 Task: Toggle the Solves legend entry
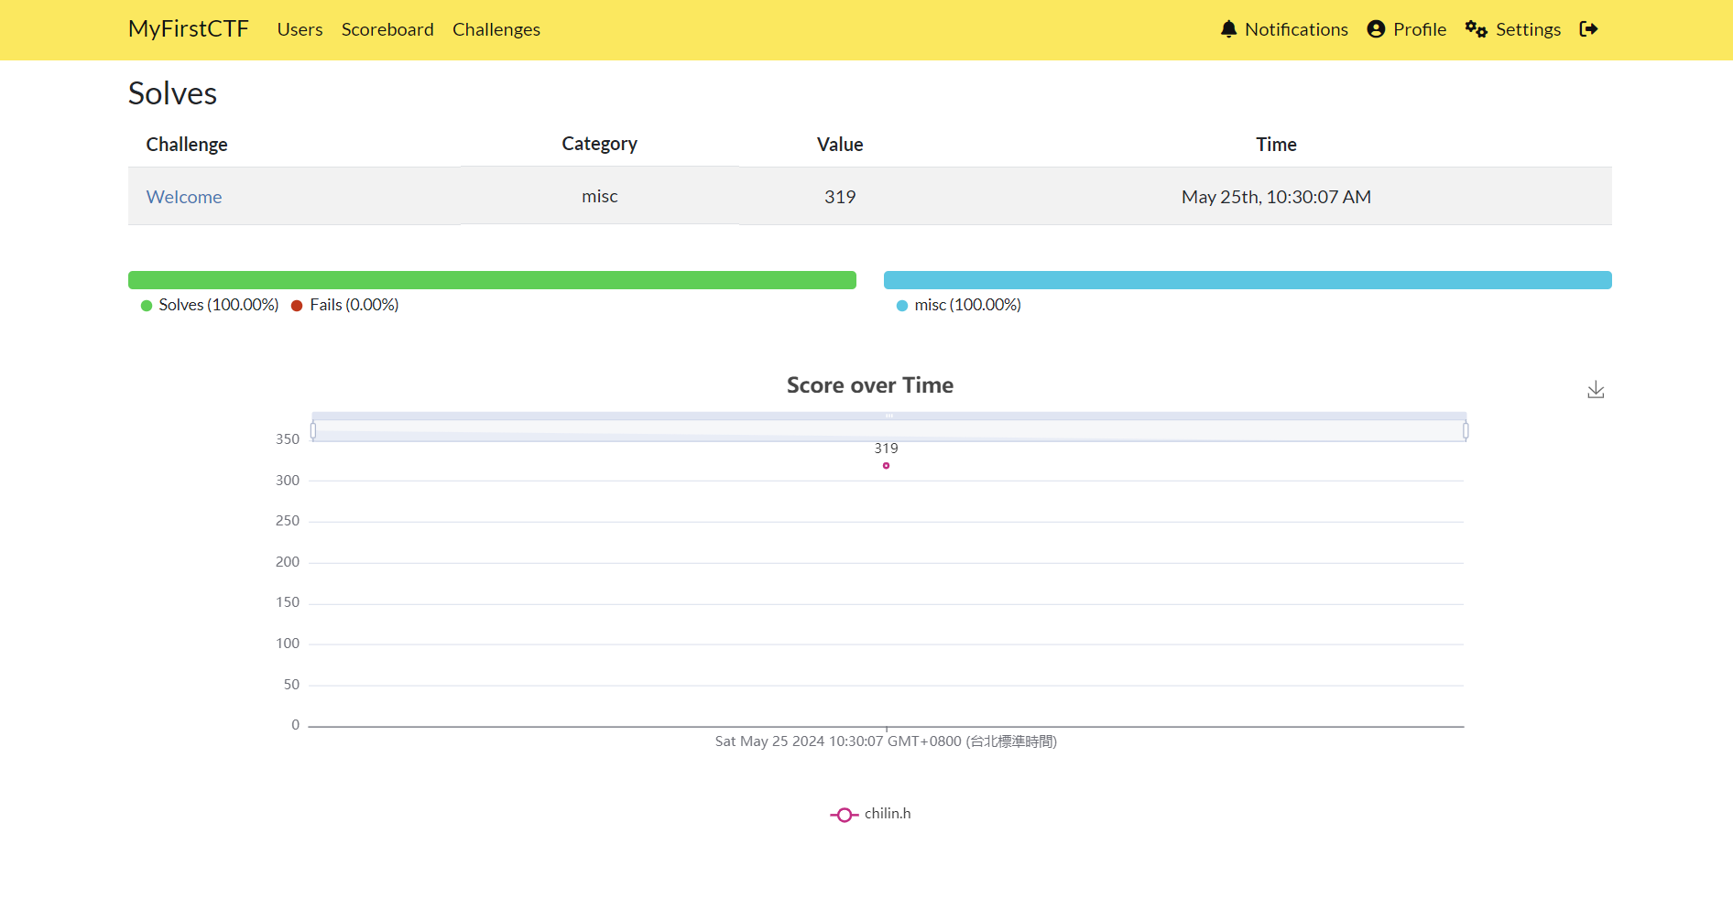(210, 305)
